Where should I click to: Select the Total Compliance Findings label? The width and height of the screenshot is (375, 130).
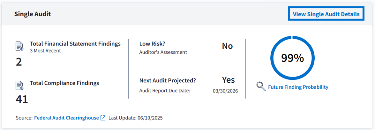point(64,83)
